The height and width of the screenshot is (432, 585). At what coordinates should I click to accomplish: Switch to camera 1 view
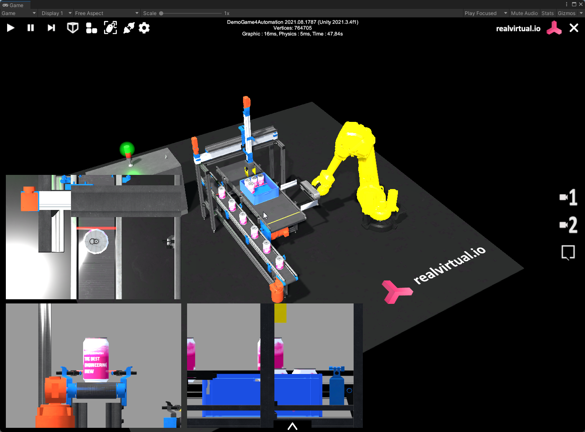[x=568, y=197]
